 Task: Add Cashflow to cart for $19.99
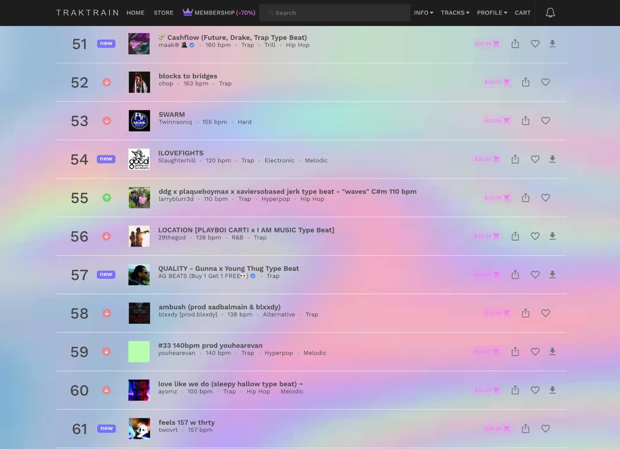[487, 44]
